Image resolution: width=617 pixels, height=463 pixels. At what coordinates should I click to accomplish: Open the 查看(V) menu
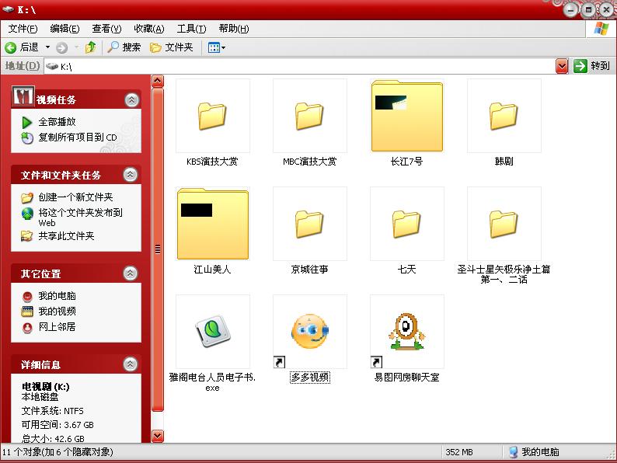coord(106,29)
